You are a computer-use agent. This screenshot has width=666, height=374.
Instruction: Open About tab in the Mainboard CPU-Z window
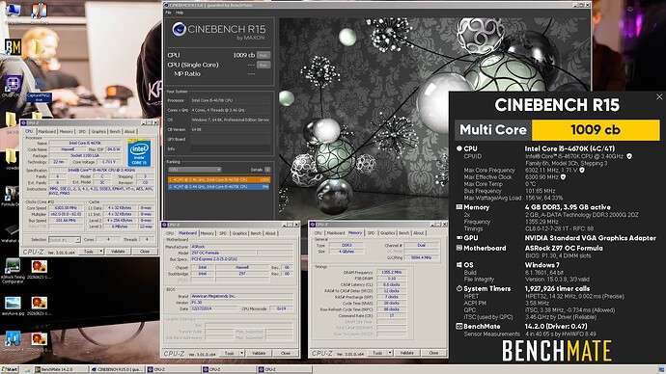point(270,233)
